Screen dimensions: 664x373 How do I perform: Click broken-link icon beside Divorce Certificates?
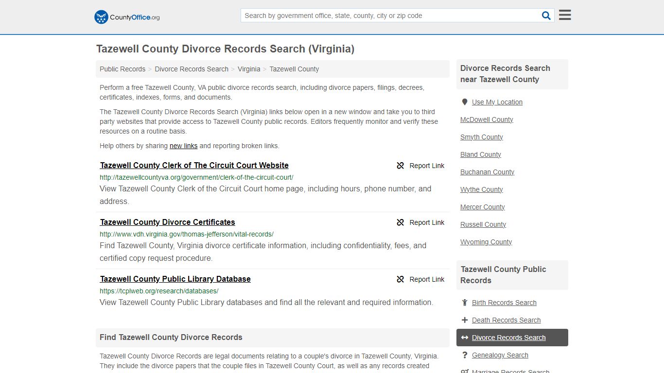[401, 222]
